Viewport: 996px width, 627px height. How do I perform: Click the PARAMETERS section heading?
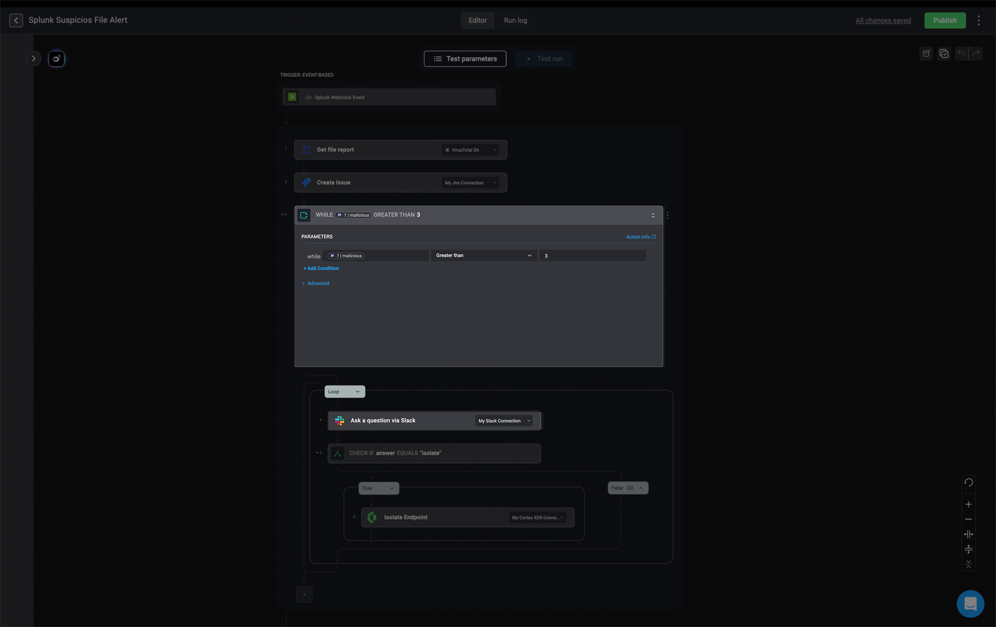[317, 237]
